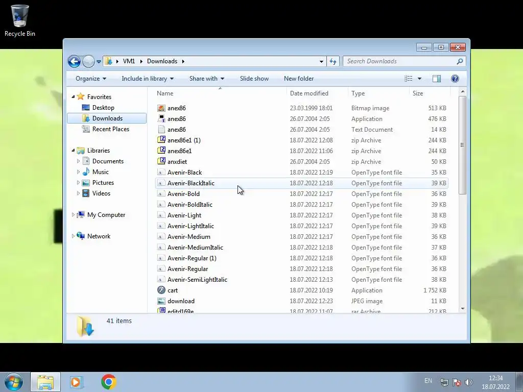Expand the Music library
523x392 pixels.
point(78,172)
